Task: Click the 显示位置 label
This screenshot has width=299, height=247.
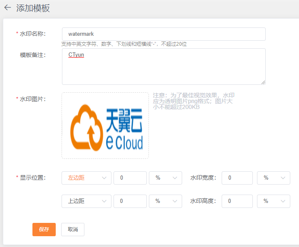Action: [32, 178]
